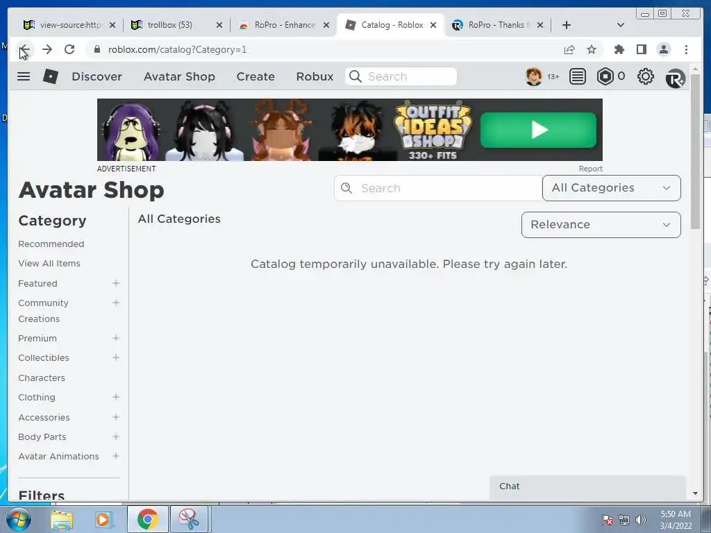This screenshot has height=533, width=711.
Task: Reload the Roblox catalog page
Action: pos(69,49)
